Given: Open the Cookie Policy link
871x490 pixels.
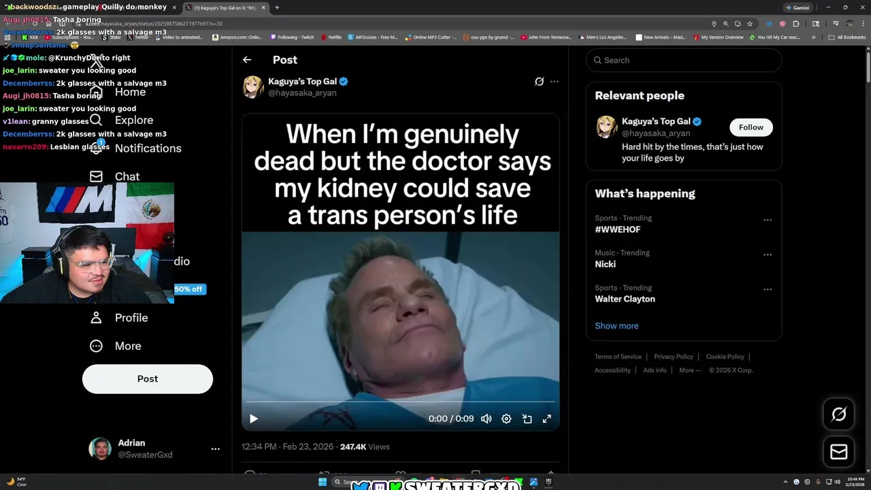Looking at the screenshot, I should click(725, 357).
